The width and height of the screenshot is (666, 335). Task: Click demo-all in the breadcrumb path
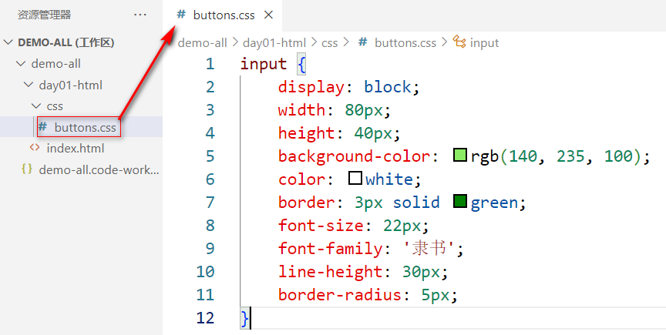[202, 43]
